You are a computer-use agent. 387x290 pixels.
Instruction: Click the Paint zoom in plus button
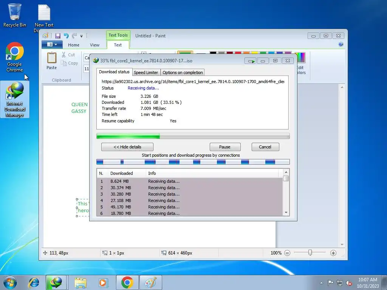coord(333,253)
